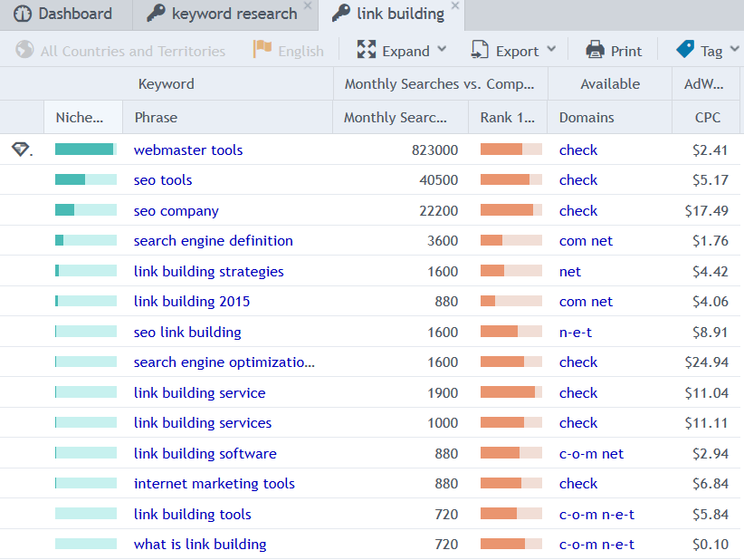Sort by the Phrase column header
Screen dimensions: 744x560
point(228,117)
